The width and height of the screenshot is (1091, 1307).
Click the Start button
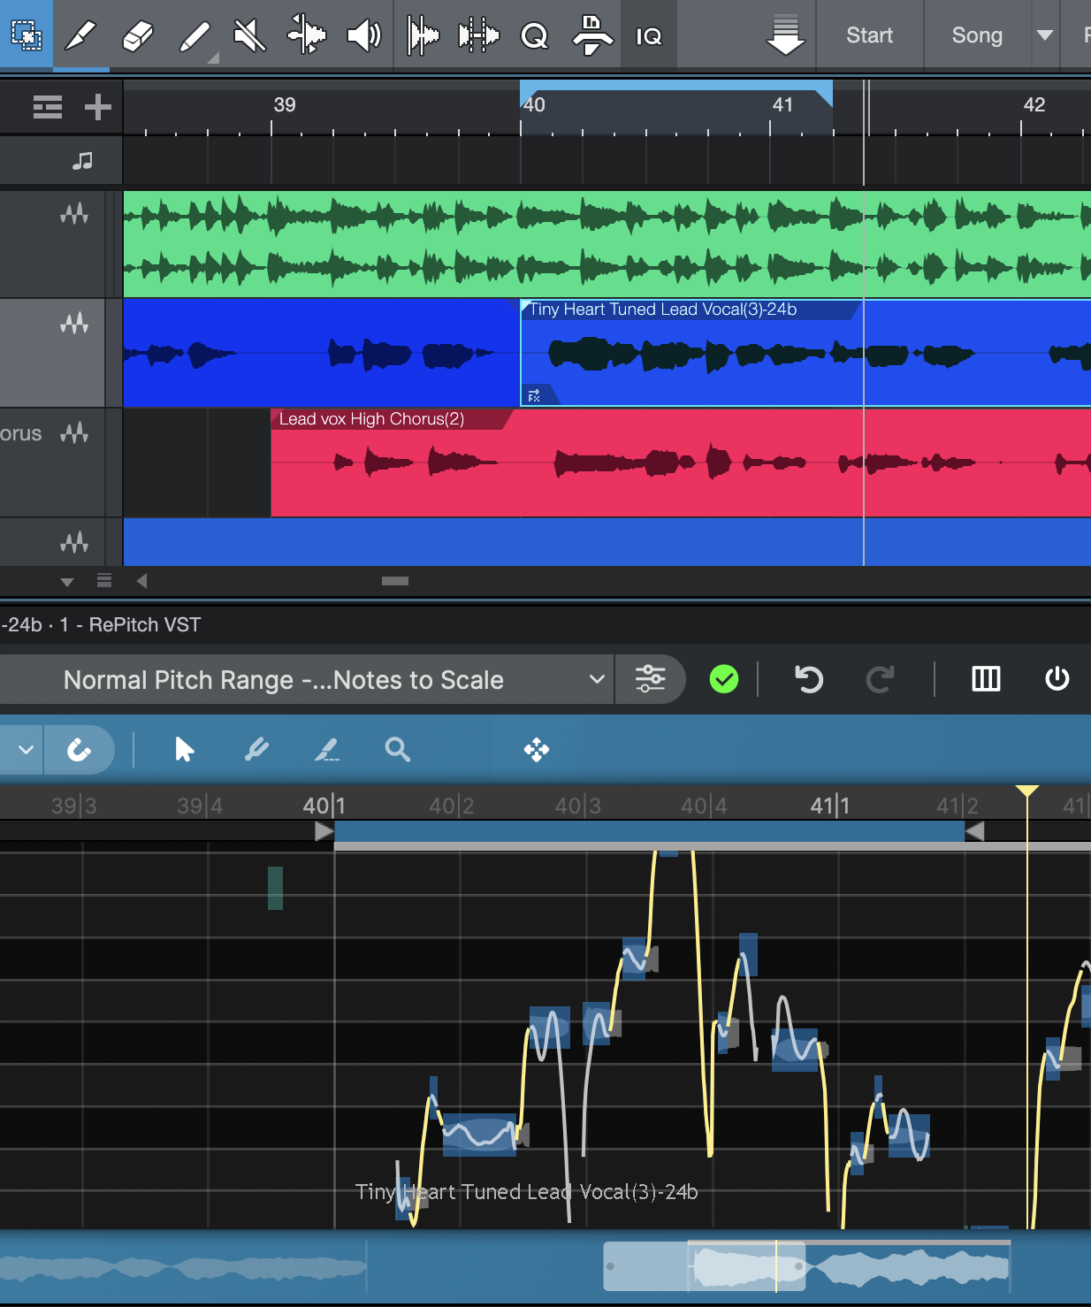coord(869,35)
